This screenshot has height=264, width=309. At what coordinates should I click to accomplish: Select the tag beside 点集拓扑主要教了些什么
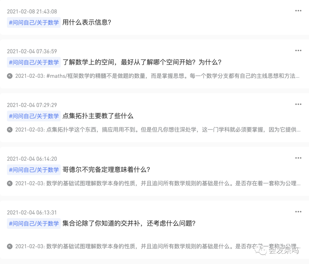click(34, 116)
